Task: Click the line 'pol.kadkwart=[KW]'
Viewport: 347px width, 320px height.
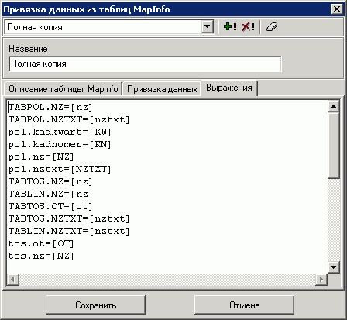Action: pos(60,132)
